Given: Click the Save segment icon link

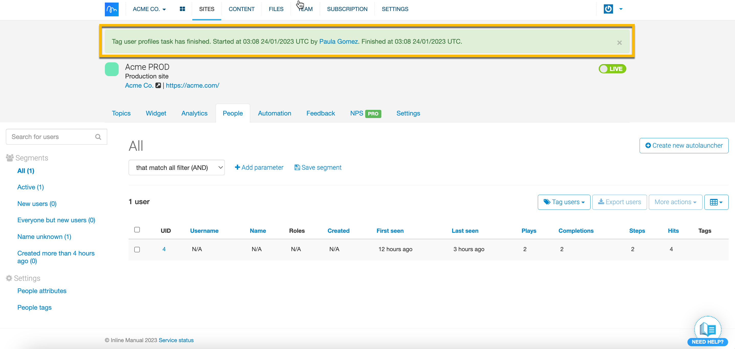Looking at the screenshot, I should (x=318, y=168).
